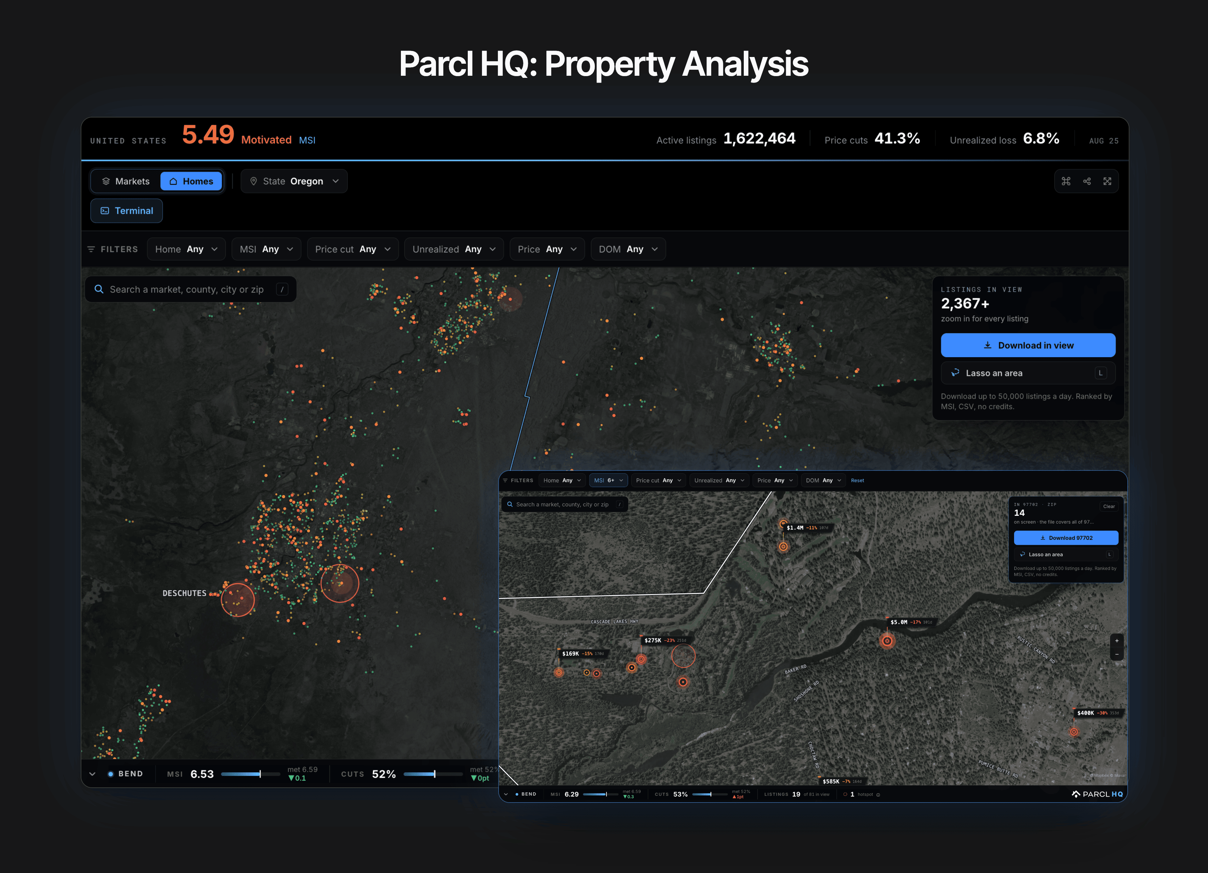This screenshot has width=1208, height=873.
Task: Click the Unrealized loss 6.8% value
Action: pyautogui.click(x=1041, y=138)
